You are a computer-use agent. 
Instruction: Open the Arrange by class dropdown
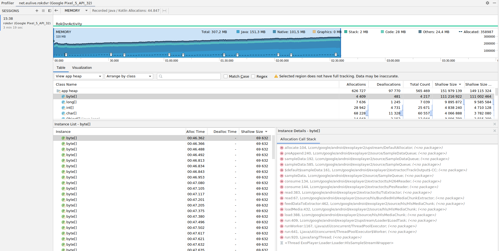129,76
